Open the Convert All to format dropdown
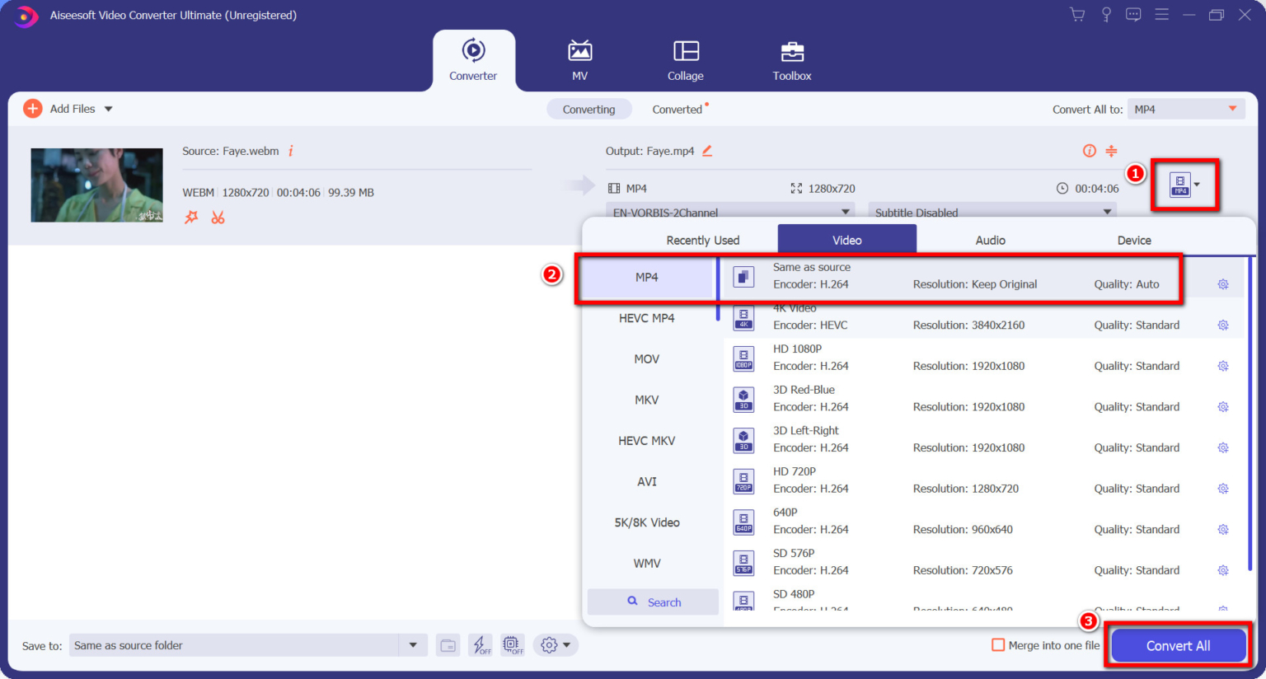The height and width of the screenshot is (679, 1266). coord(1185,108)
